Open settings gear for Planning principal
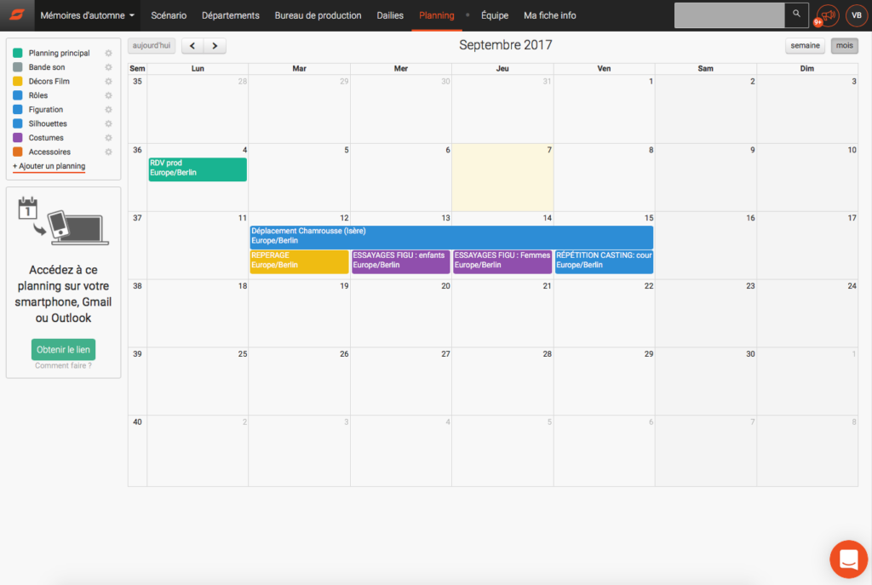Screen dimensions: 872x585 108,53
